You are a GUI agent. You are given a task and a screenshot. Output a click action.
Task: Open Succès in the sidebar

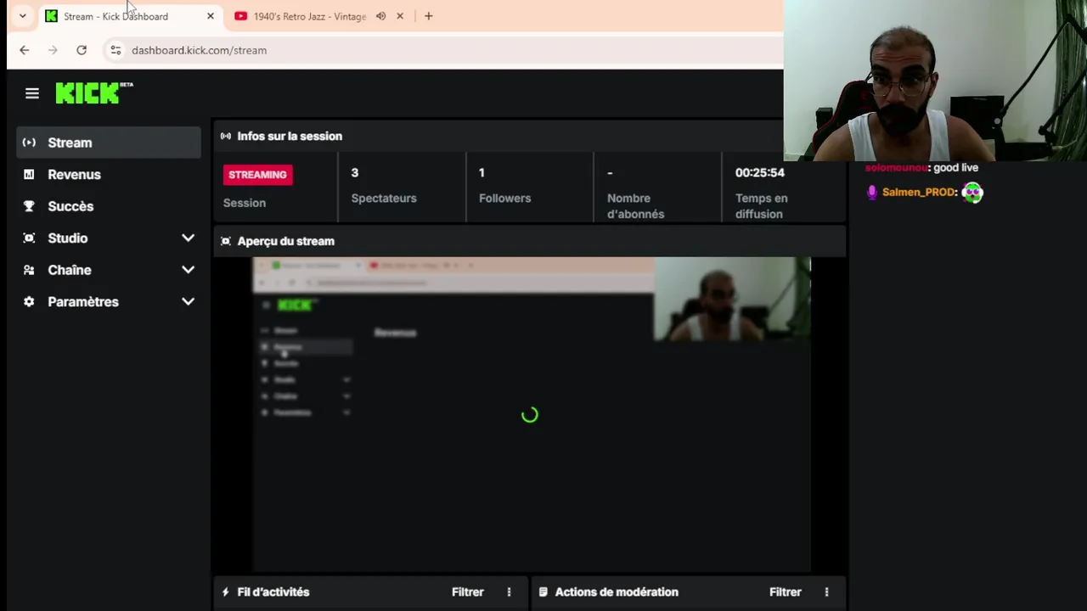109,206
